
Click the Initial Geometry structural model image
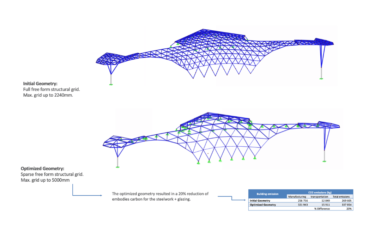point(215,56)
